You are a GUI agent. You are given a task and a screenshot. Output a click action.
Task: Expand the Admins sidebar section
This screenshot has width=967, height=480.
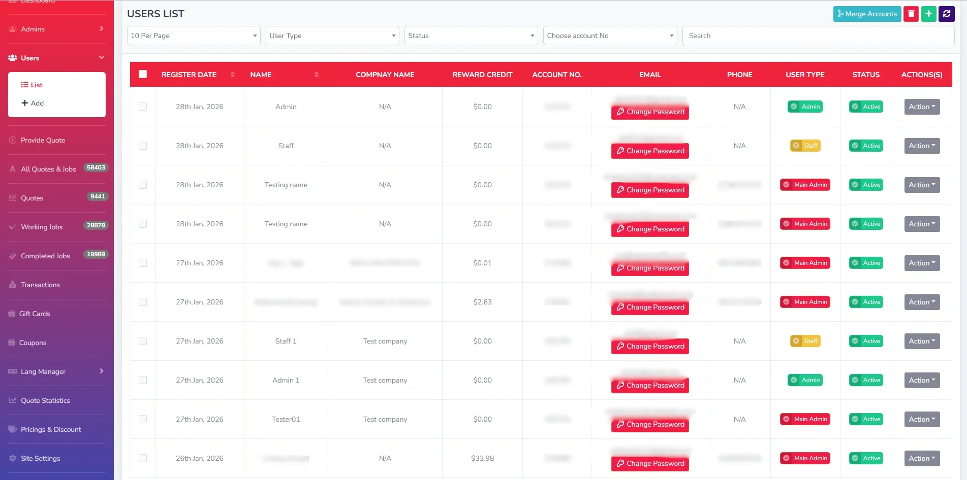click(x=57, y=29)
